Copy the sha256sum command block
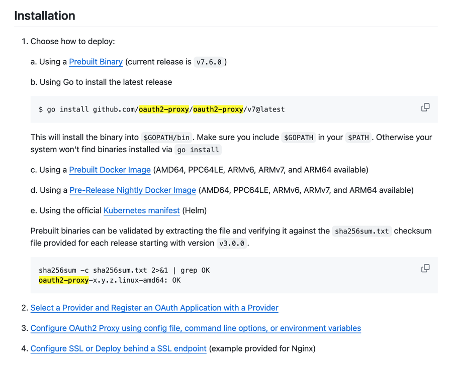Screen dimensions: 452x366 (425, 269)
